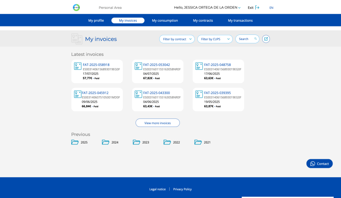Open the 2022 folder icon

(x=167, y=142)
